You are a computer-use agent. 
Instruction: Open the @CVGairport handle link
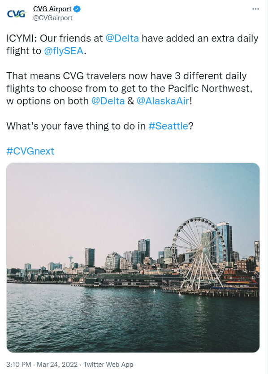(53, 18)
